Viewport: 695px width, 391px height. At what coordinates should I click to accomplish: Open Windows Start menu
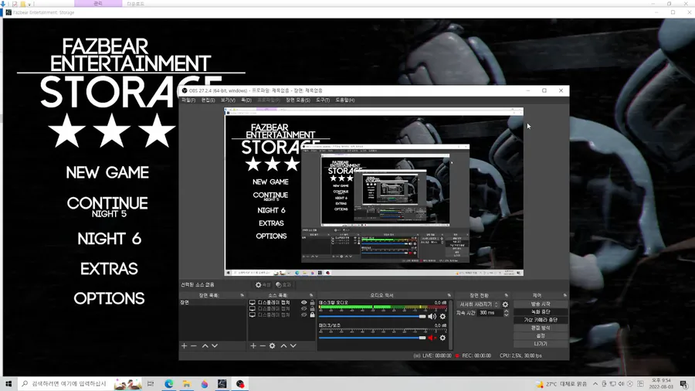tap(8, 384)
